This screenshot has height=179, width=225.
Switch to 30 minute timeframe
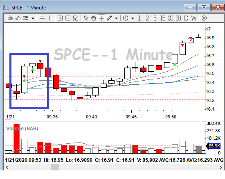tap(171, 18)
